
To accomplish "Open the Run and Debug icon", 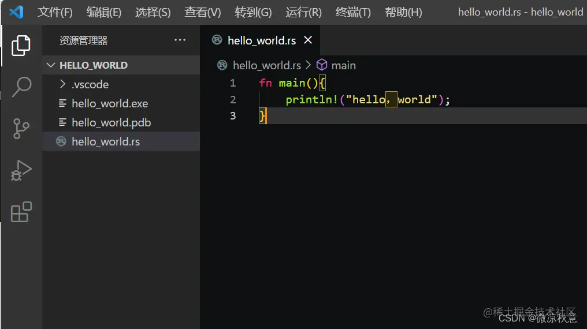I will point(21,170).
